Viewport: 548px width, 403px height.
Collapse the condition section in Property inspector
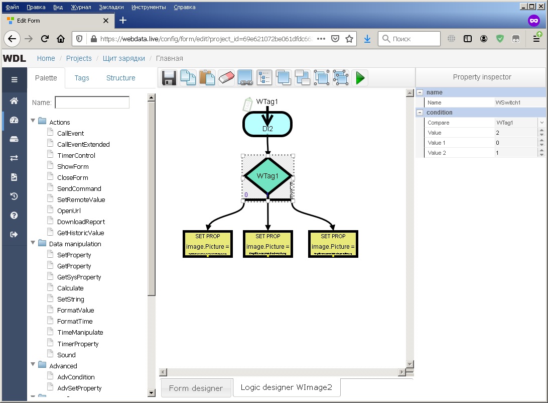420,113
